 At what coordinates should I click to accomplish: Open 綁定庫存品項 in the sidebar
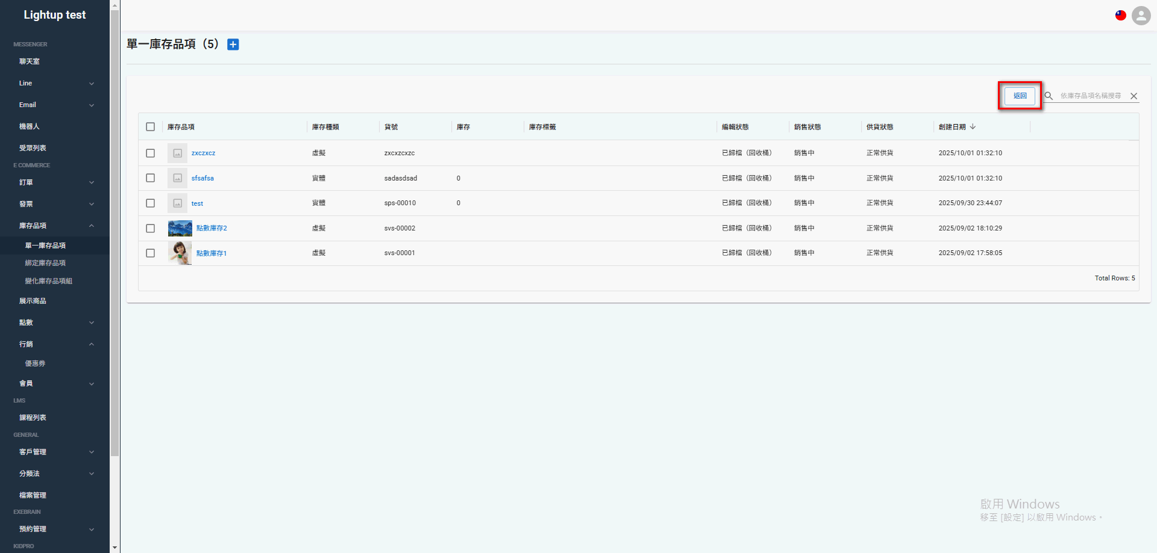46,263
